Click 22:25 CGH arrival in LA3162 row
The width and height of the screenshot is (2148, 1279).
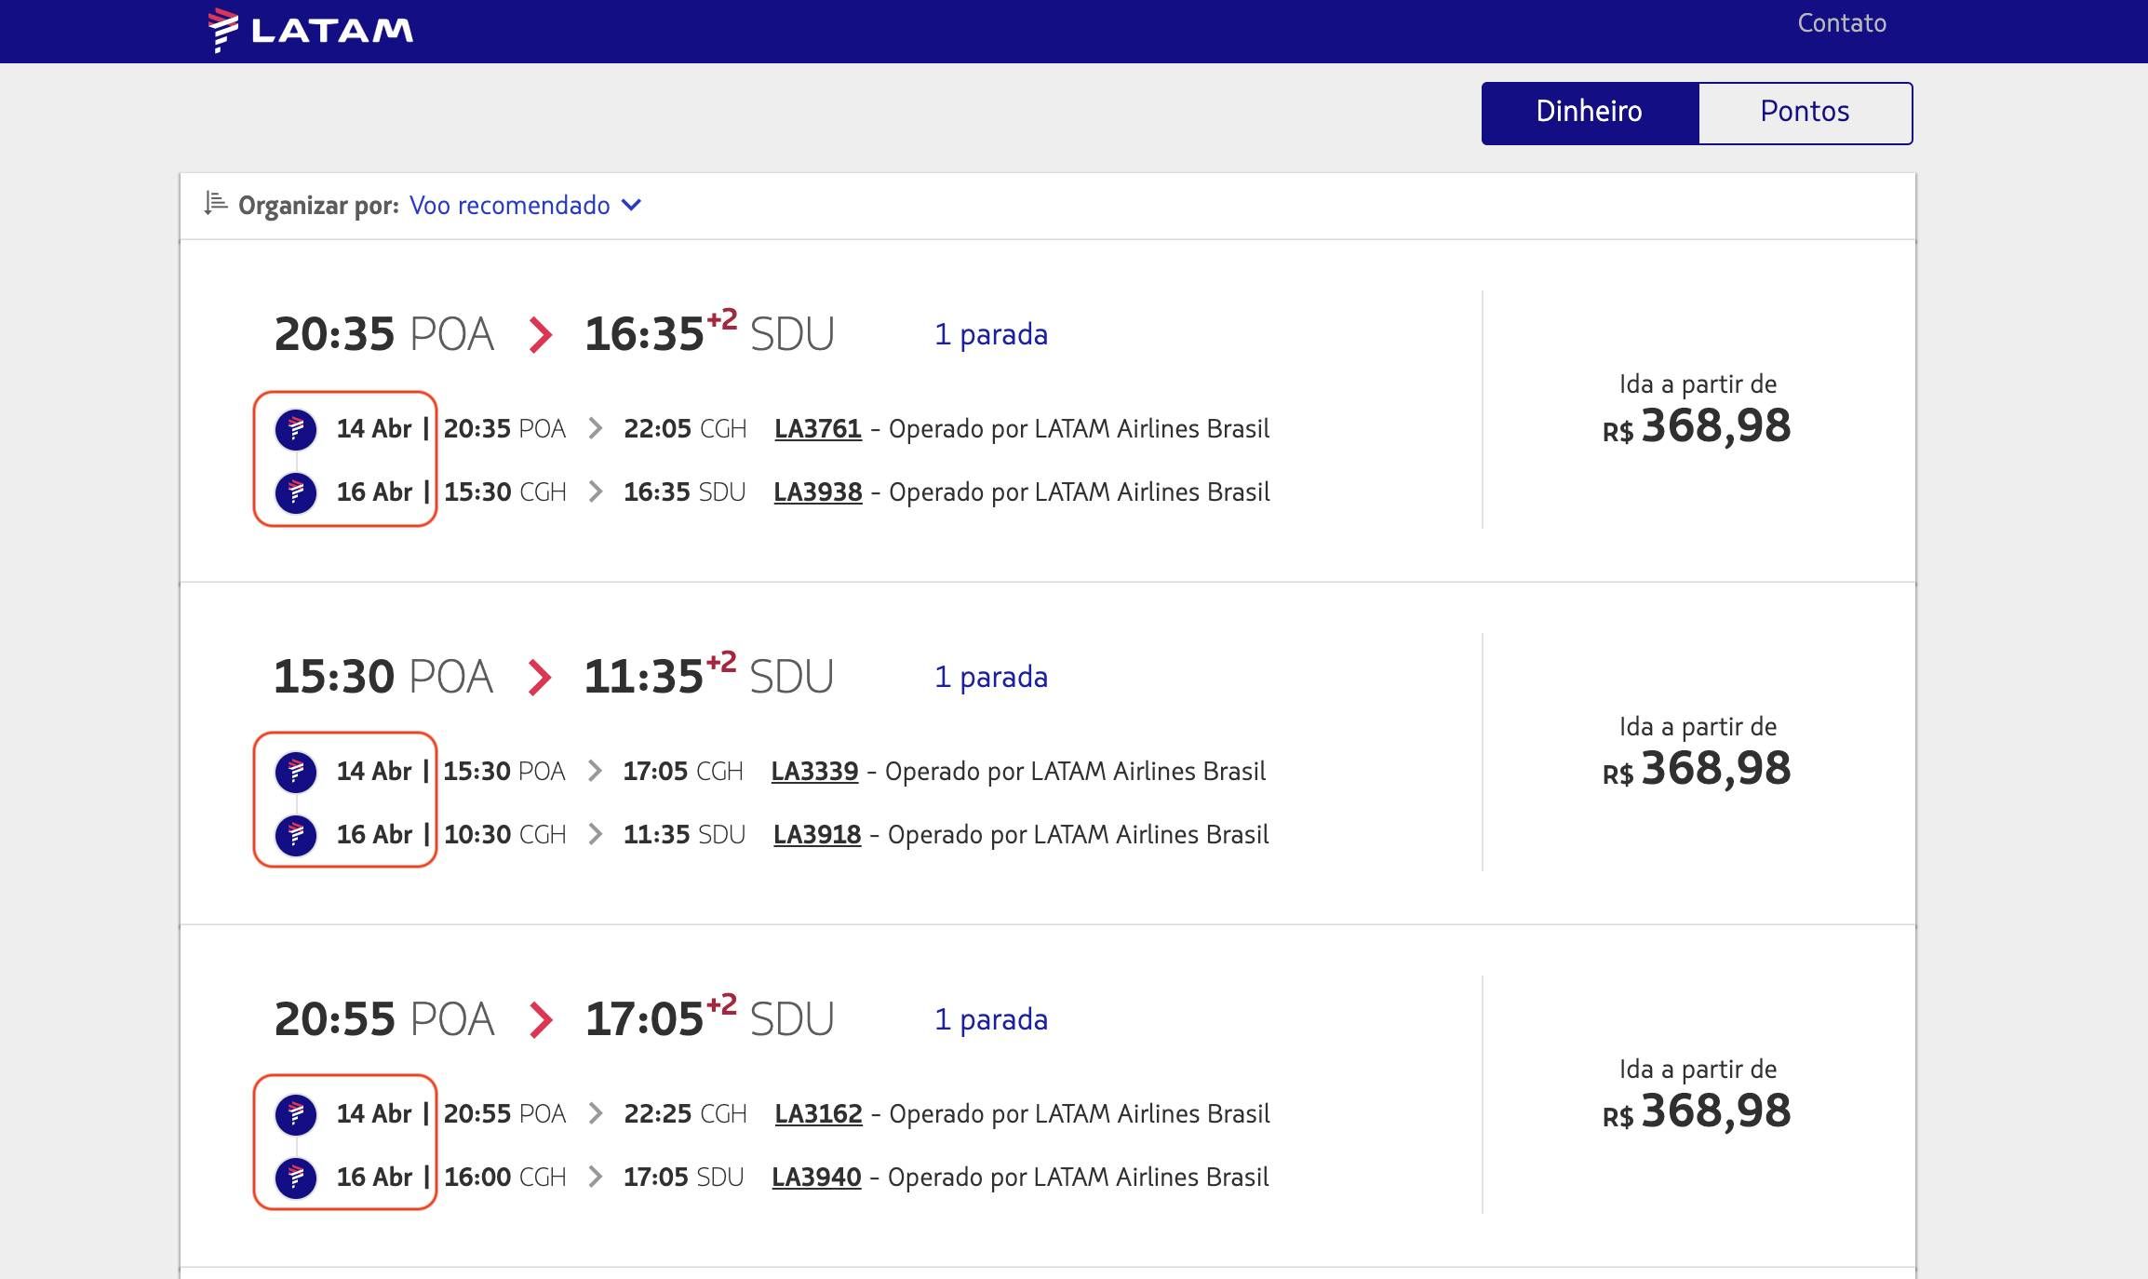tap(685, 1114)
